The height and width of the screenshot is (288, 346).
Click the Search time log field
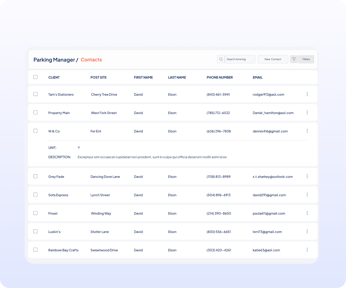pos(239,59)
